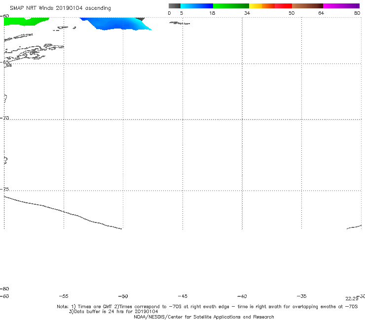Screen dimensions: 365x320
Task: Pick the brown 50–64 color bar segment
Action: coord(307,6)
